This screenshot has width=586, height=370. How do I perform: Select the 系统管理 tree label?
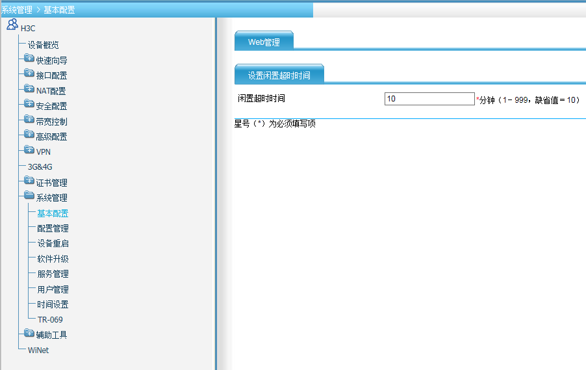pos(51,198)
